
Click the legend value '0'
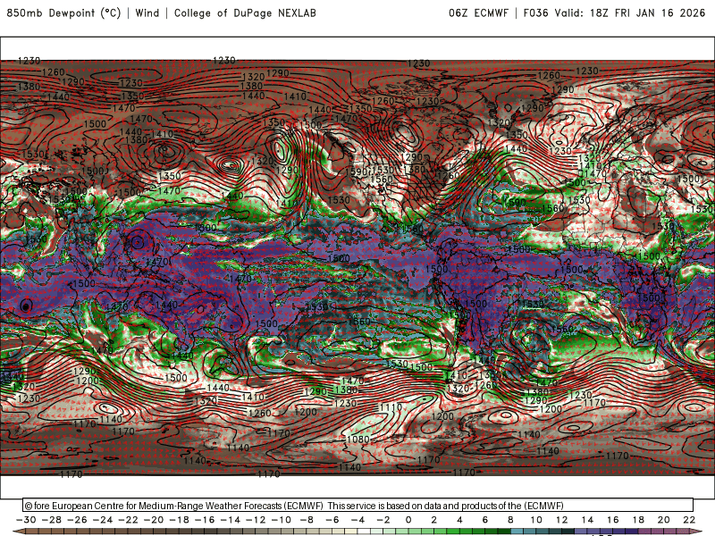click(x=408, y=520)
